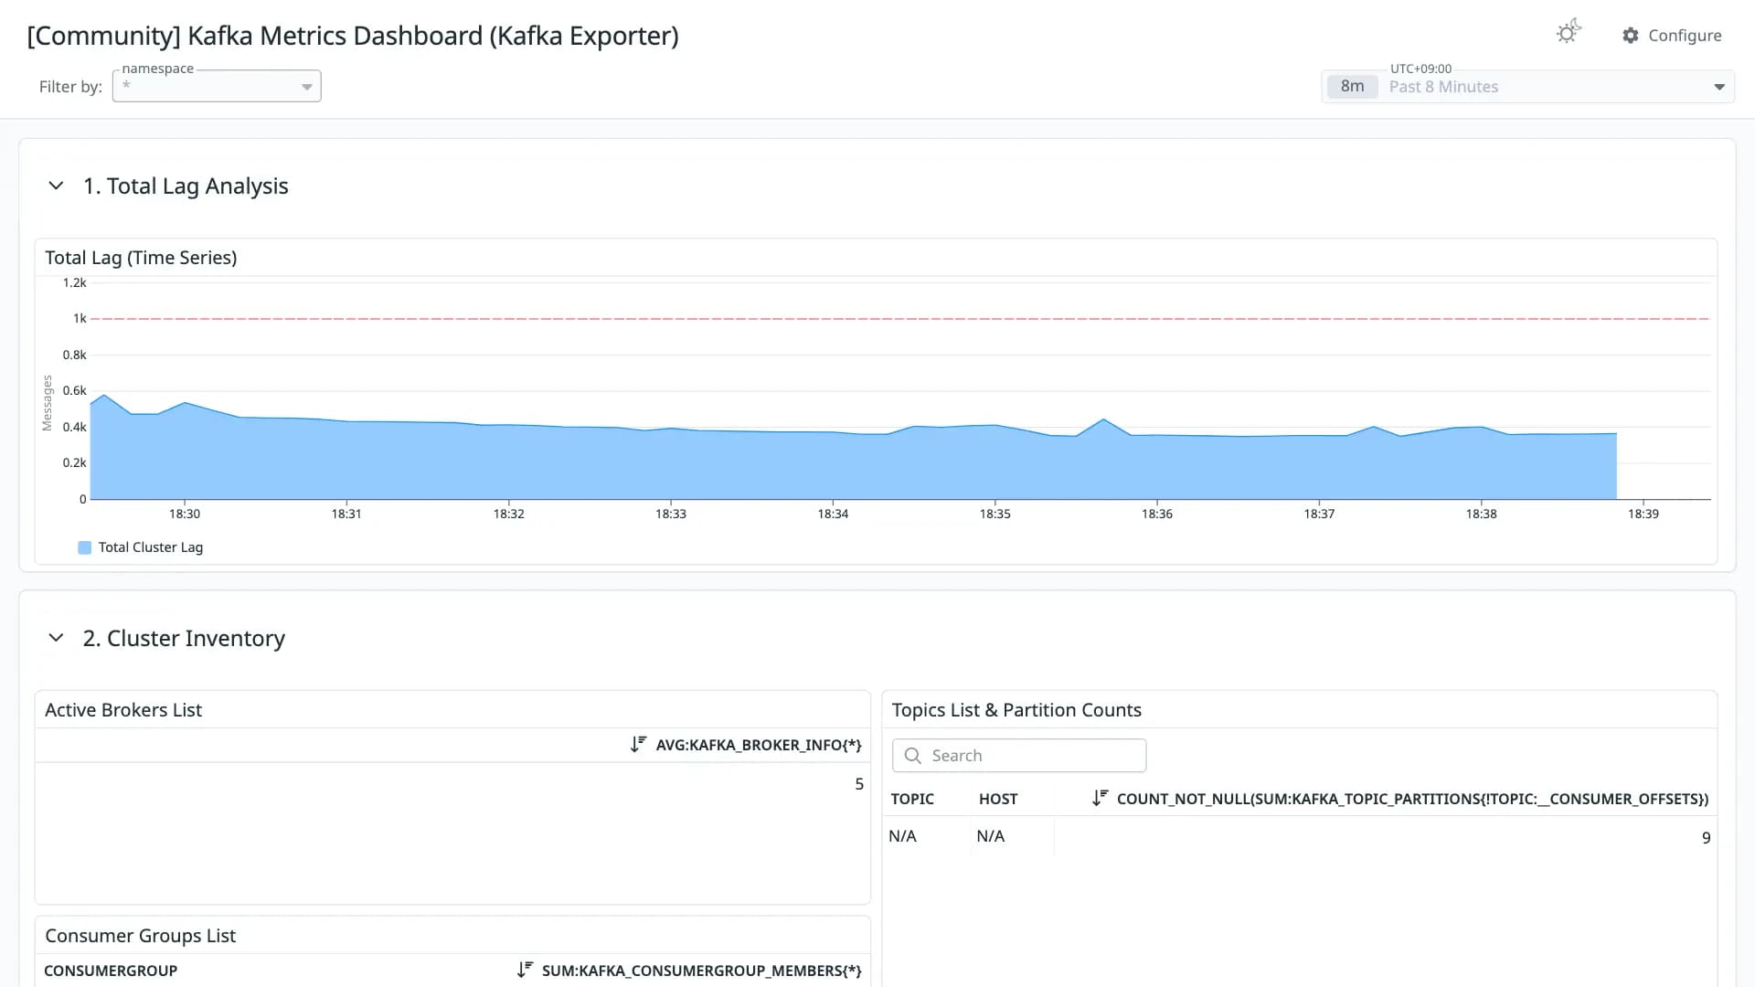Click the 2. Cluster Inventory heading
1755x987 pixels.
184,638
